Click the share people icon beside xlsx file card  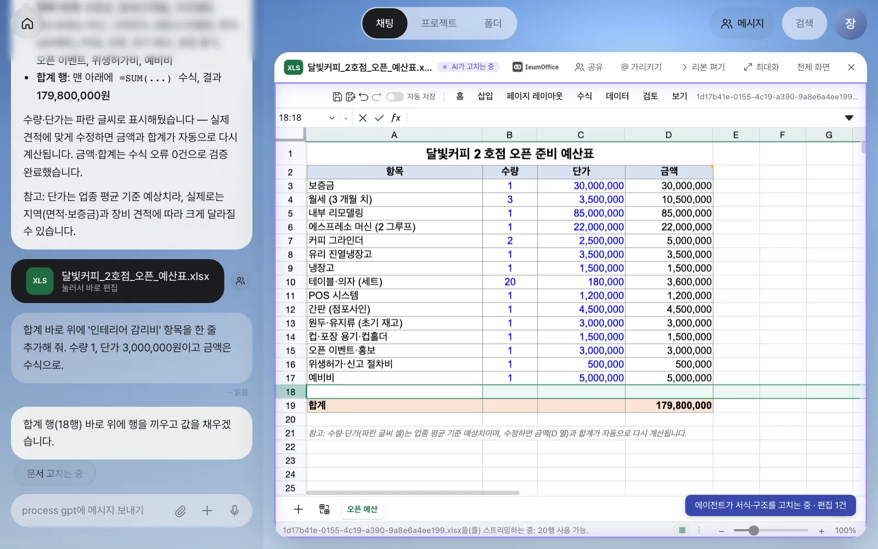coord(240,281)
